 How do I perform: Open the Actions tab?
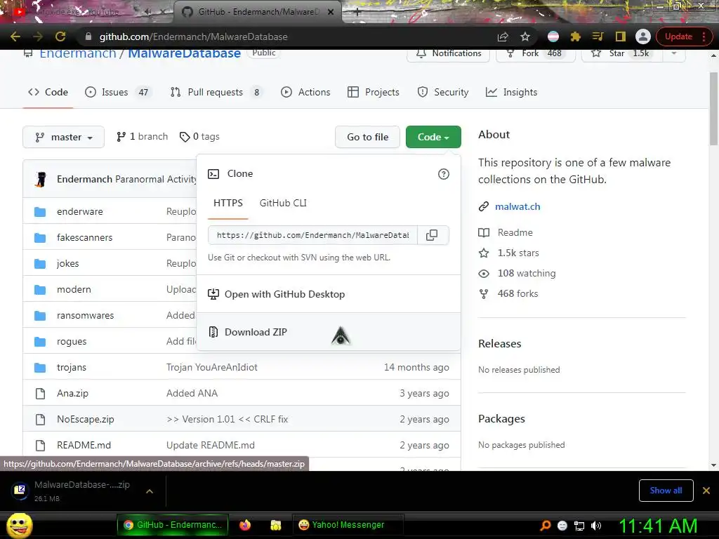point(305,92)
